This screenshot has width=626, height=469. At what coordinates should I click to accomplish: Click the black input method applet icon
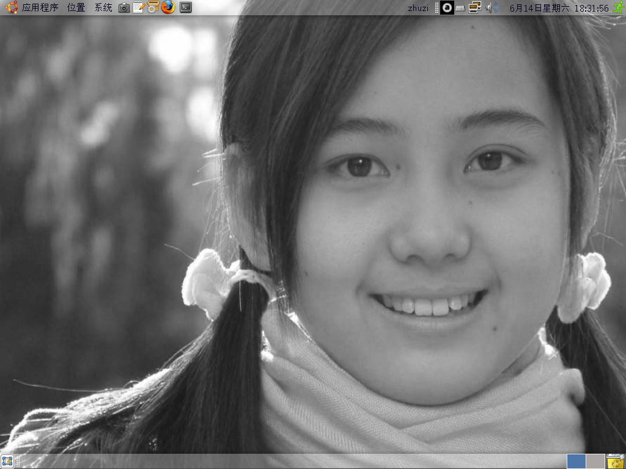pos(447,7)
